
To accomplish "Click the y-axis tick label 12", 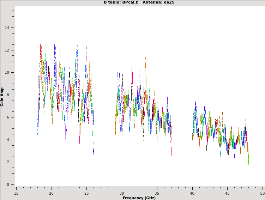I will pyautogui.click(x=7, y=50).
